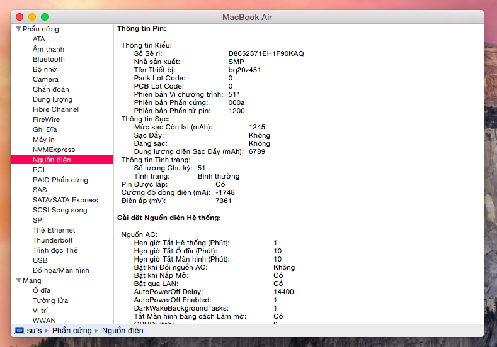The height and width of the screenshot is (347, 497).
Task: Click the computer icon in the path bar
Action: (20, 331)
